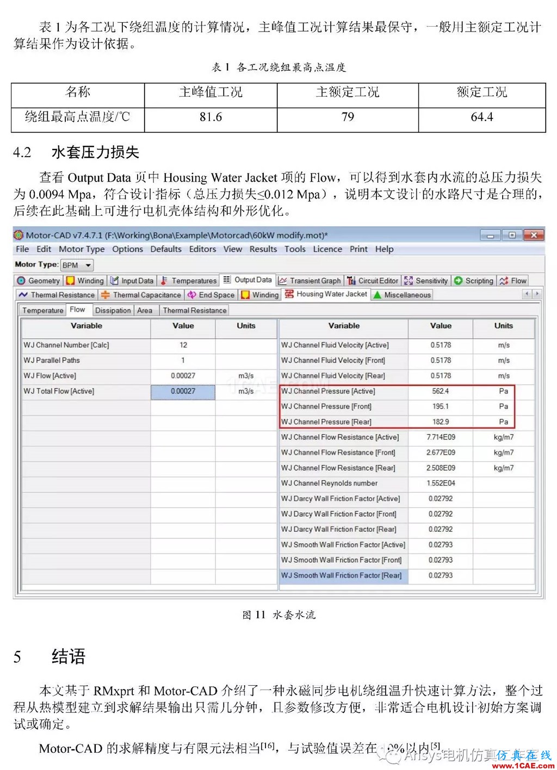Open the innermost Thermal Resistance tab after Area

(x=194, y=311)
